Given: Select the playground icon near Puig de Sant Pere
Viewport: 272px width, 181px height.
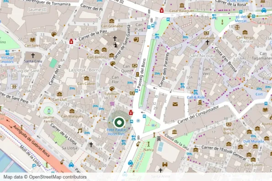Looking at the screenshot, I should [14, 87].
